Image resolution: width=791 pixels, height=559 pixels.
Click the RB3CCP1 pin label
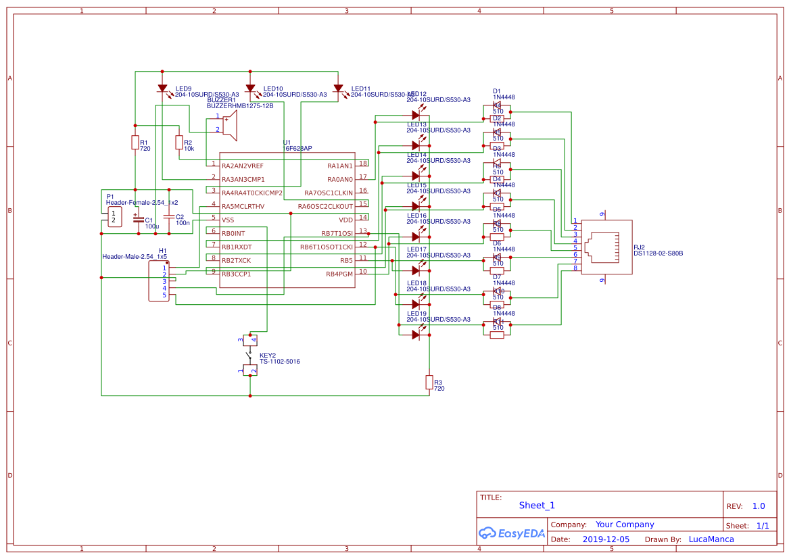point(236,274)
